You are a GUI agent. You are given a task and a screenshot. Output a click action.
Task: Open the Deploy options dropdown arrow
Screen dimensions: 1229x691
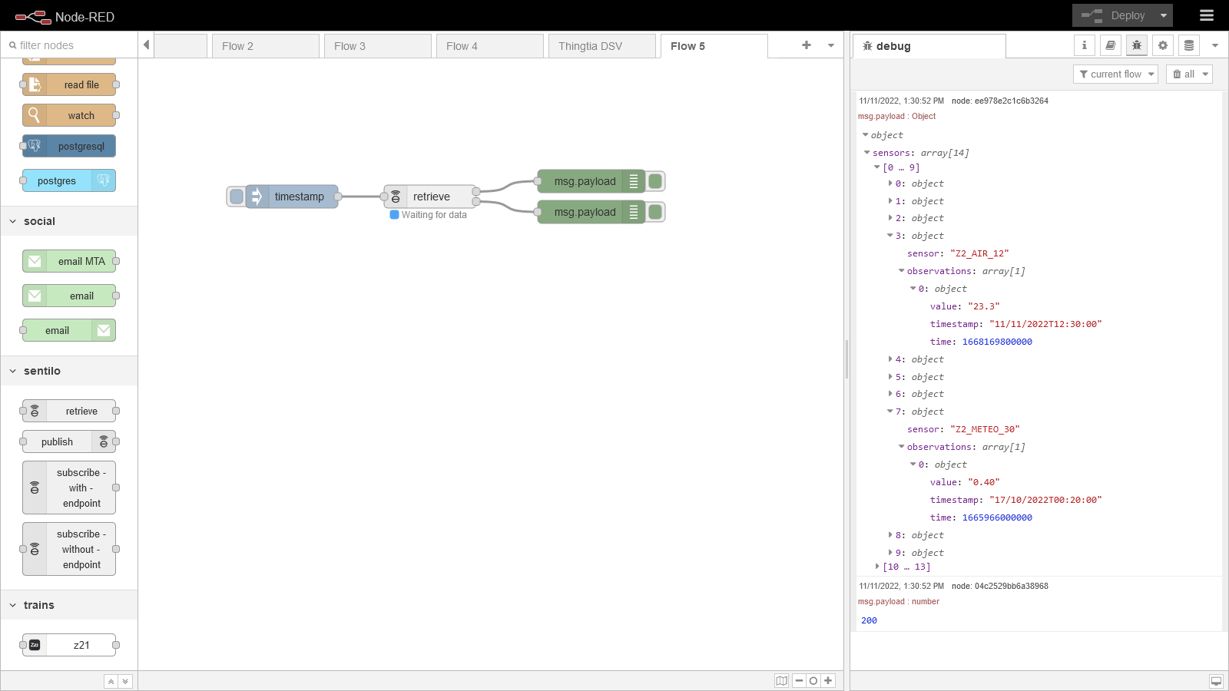tap(1164, 15)
